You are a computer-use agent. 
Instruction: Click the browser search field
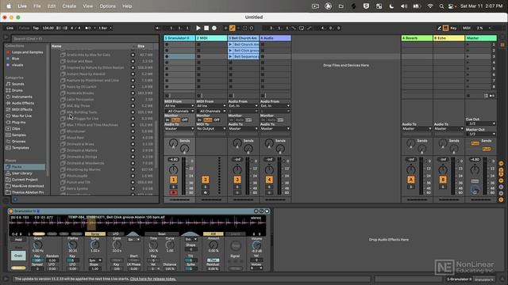coord(85,39)
